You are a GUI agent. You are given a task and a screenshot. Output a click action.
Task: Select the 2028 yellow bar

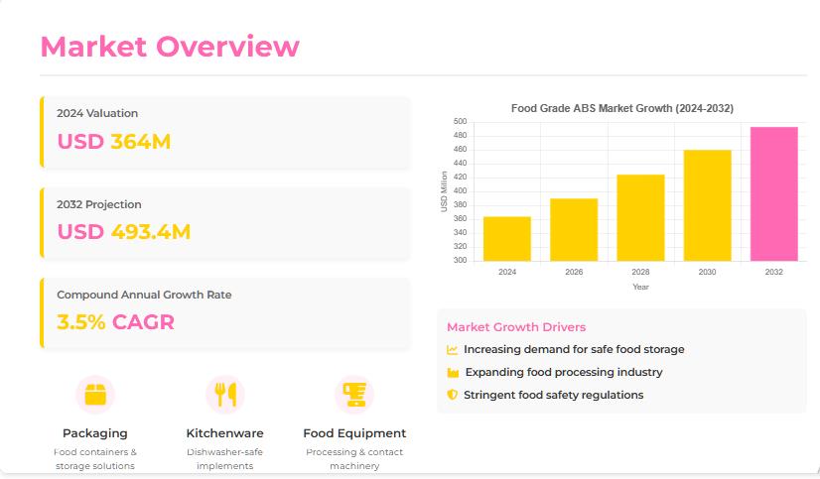pos(640,218)
